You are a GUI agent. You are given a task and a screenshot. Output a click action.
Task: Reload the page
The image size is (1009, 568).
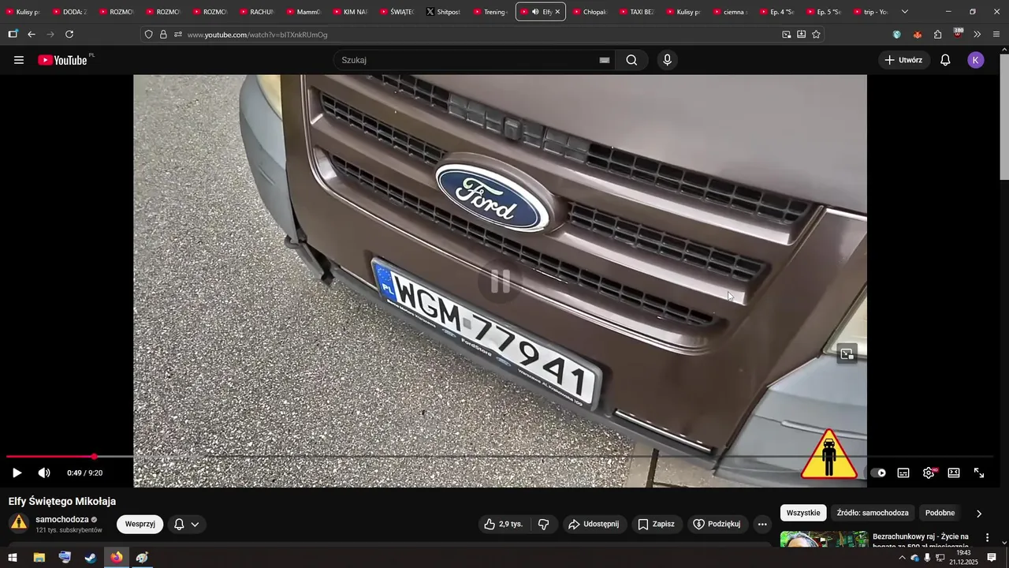click(69, 34)
